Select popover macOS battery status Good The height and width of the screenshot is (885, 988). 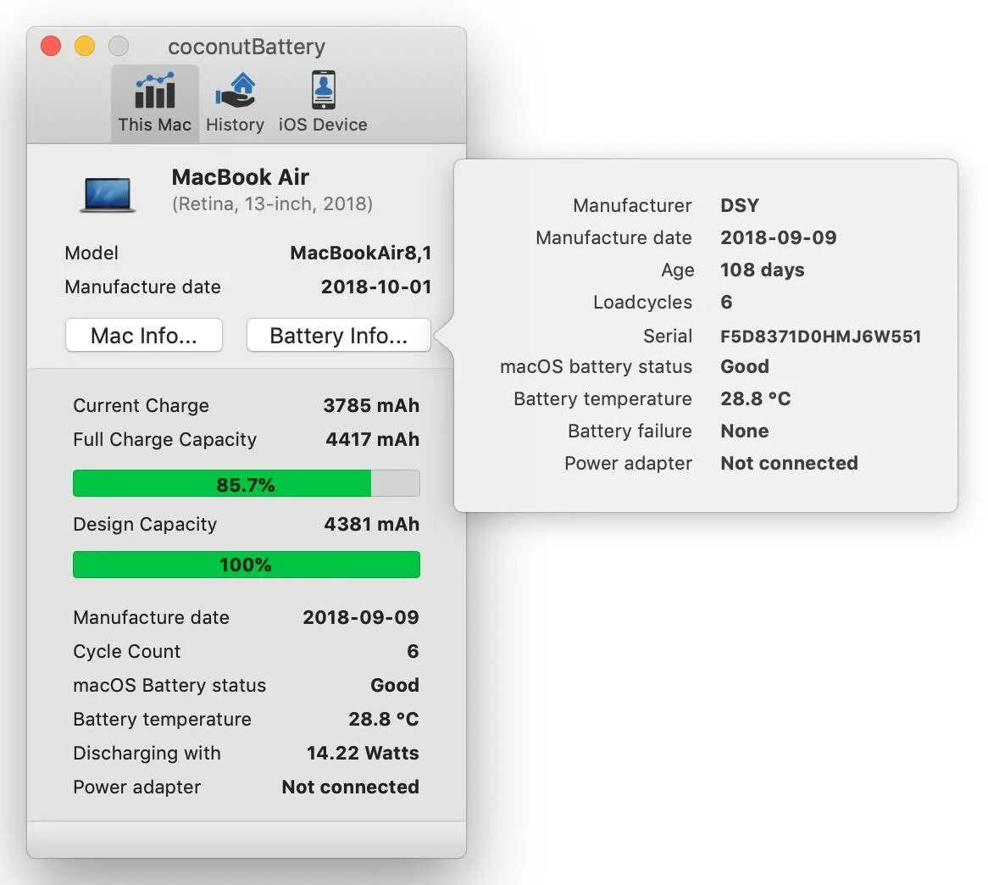745,366
